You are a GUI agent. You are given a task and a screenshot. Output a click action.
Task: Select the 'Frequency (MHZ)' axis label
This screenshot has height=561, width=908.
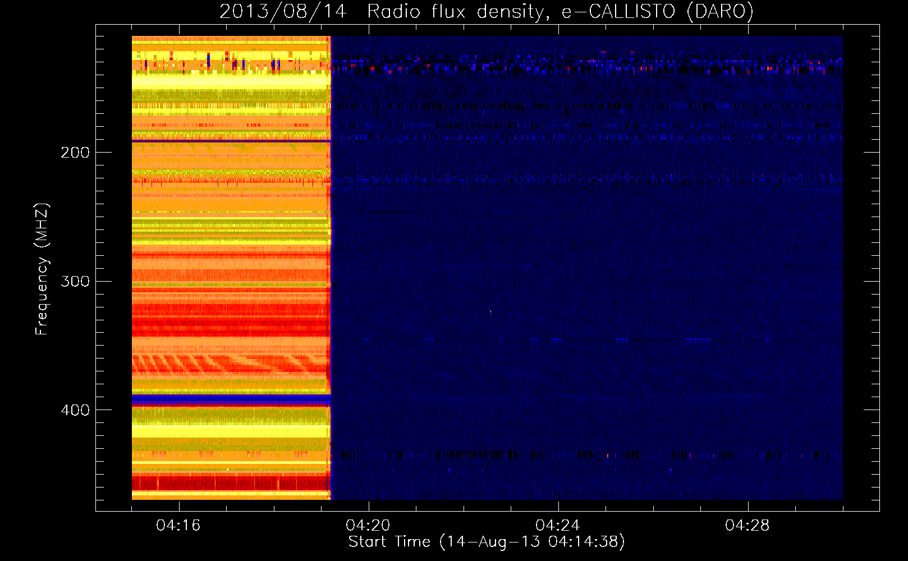point(42,269)
